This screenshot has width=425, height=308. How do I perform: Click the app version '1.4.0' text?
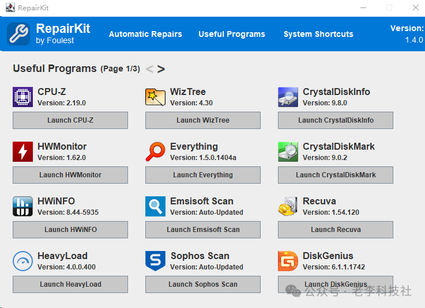pos(414,40)
